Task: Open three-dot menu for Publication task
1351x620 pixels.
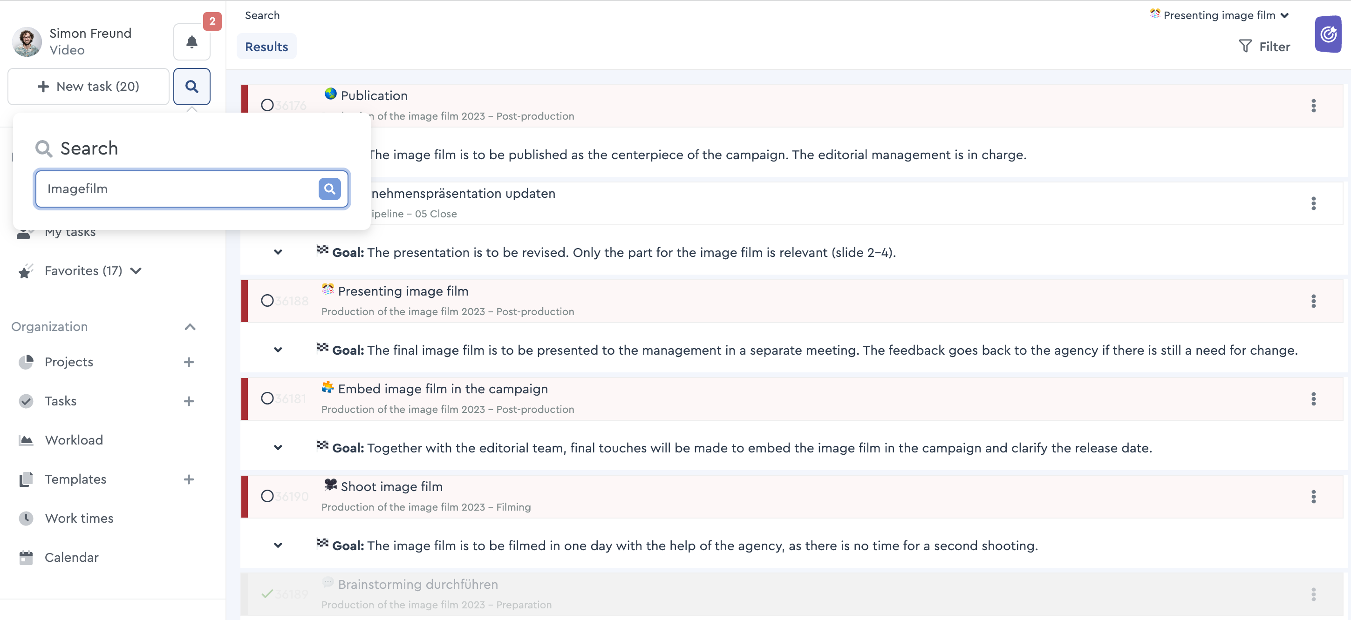Action: tap(1313, 106)
